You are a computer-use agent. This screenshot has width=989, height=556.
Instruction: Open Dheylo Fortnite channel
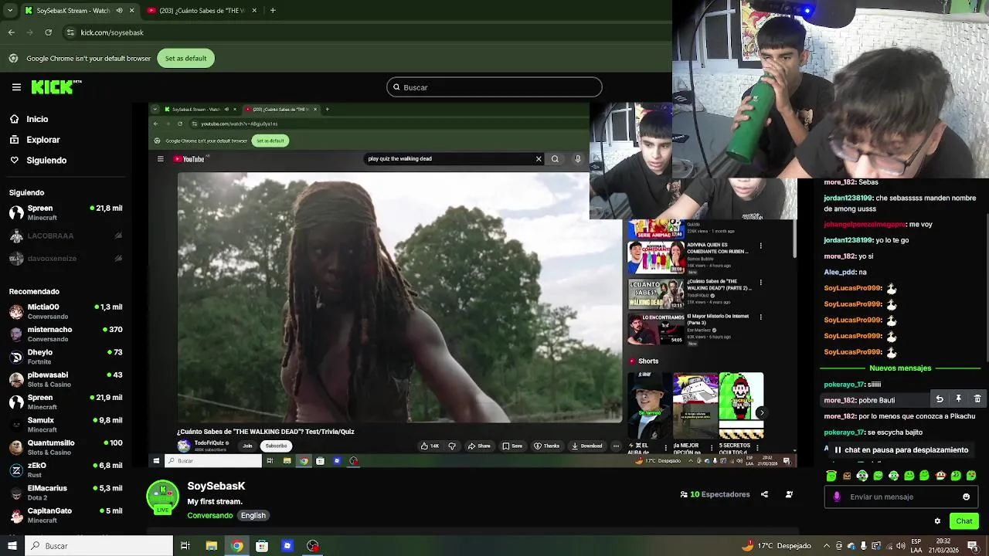[66, 357]
